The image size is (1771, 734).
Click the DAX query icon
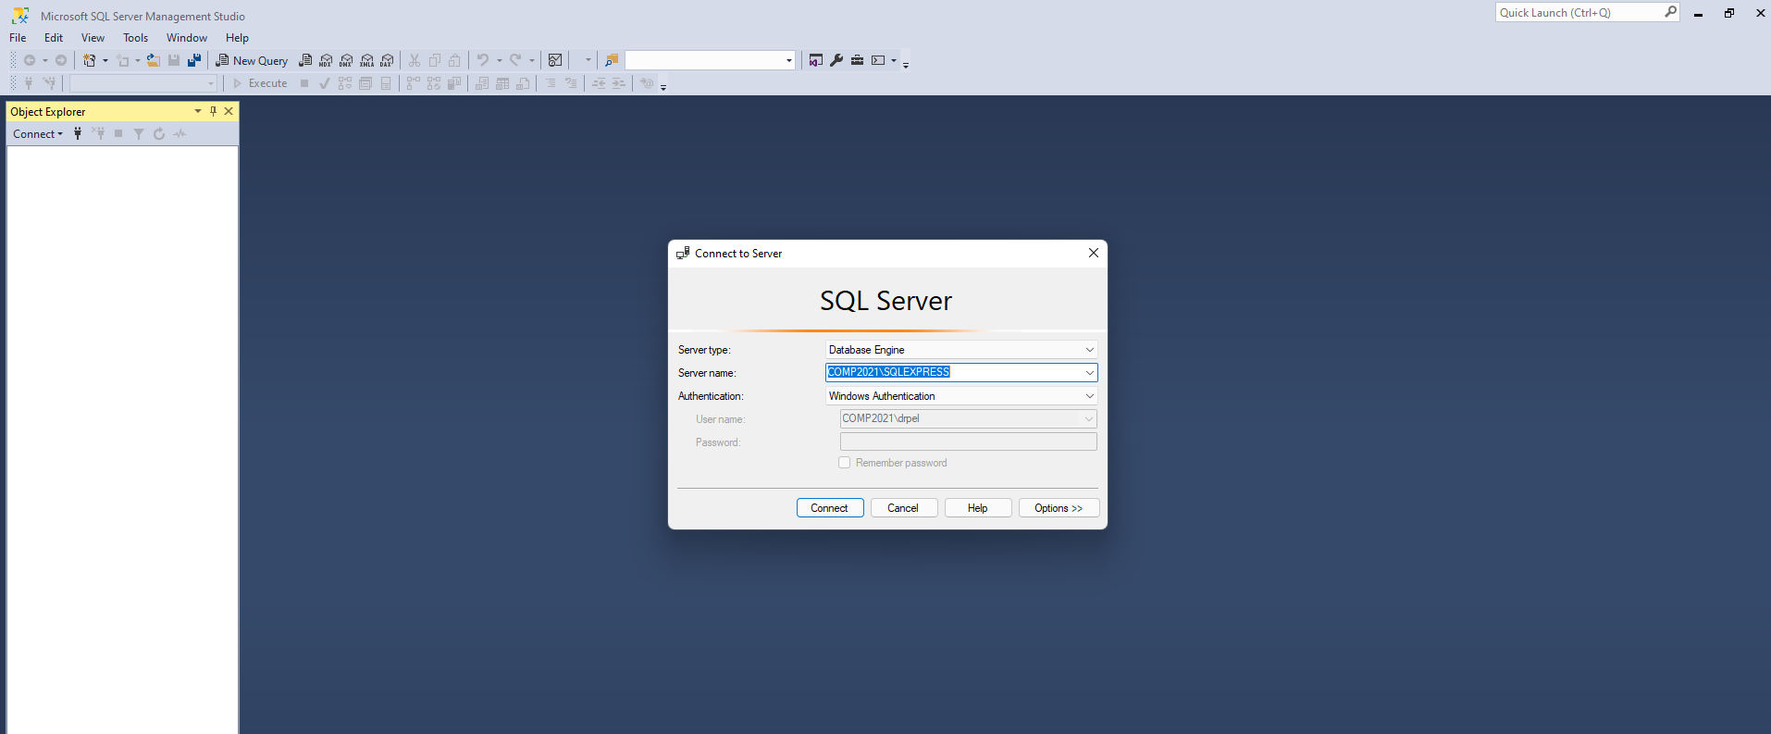pyautogui.click(x=387, y=60)
